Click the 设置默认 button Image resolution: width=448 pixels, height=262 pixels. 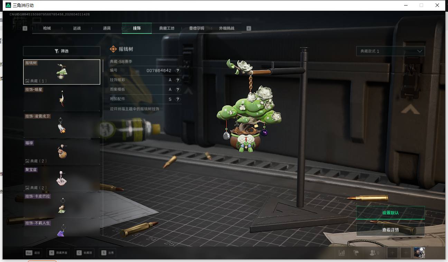[x=390, y=213]
